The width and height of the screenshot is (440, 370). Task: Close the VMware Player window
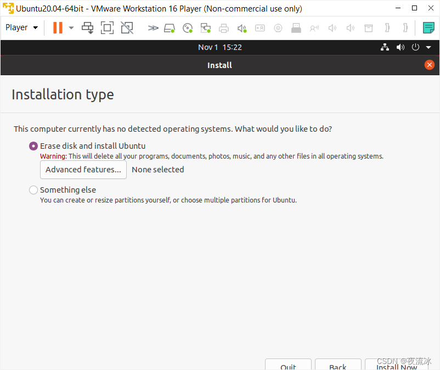point(431,8)
